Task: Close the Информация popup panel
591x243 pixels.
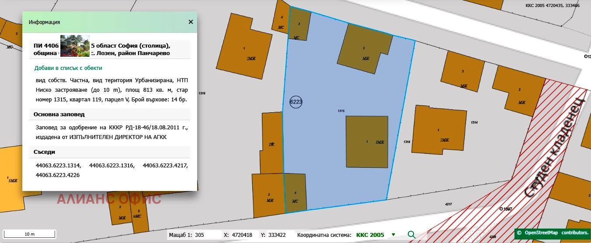Action: (x=191, y=22)
